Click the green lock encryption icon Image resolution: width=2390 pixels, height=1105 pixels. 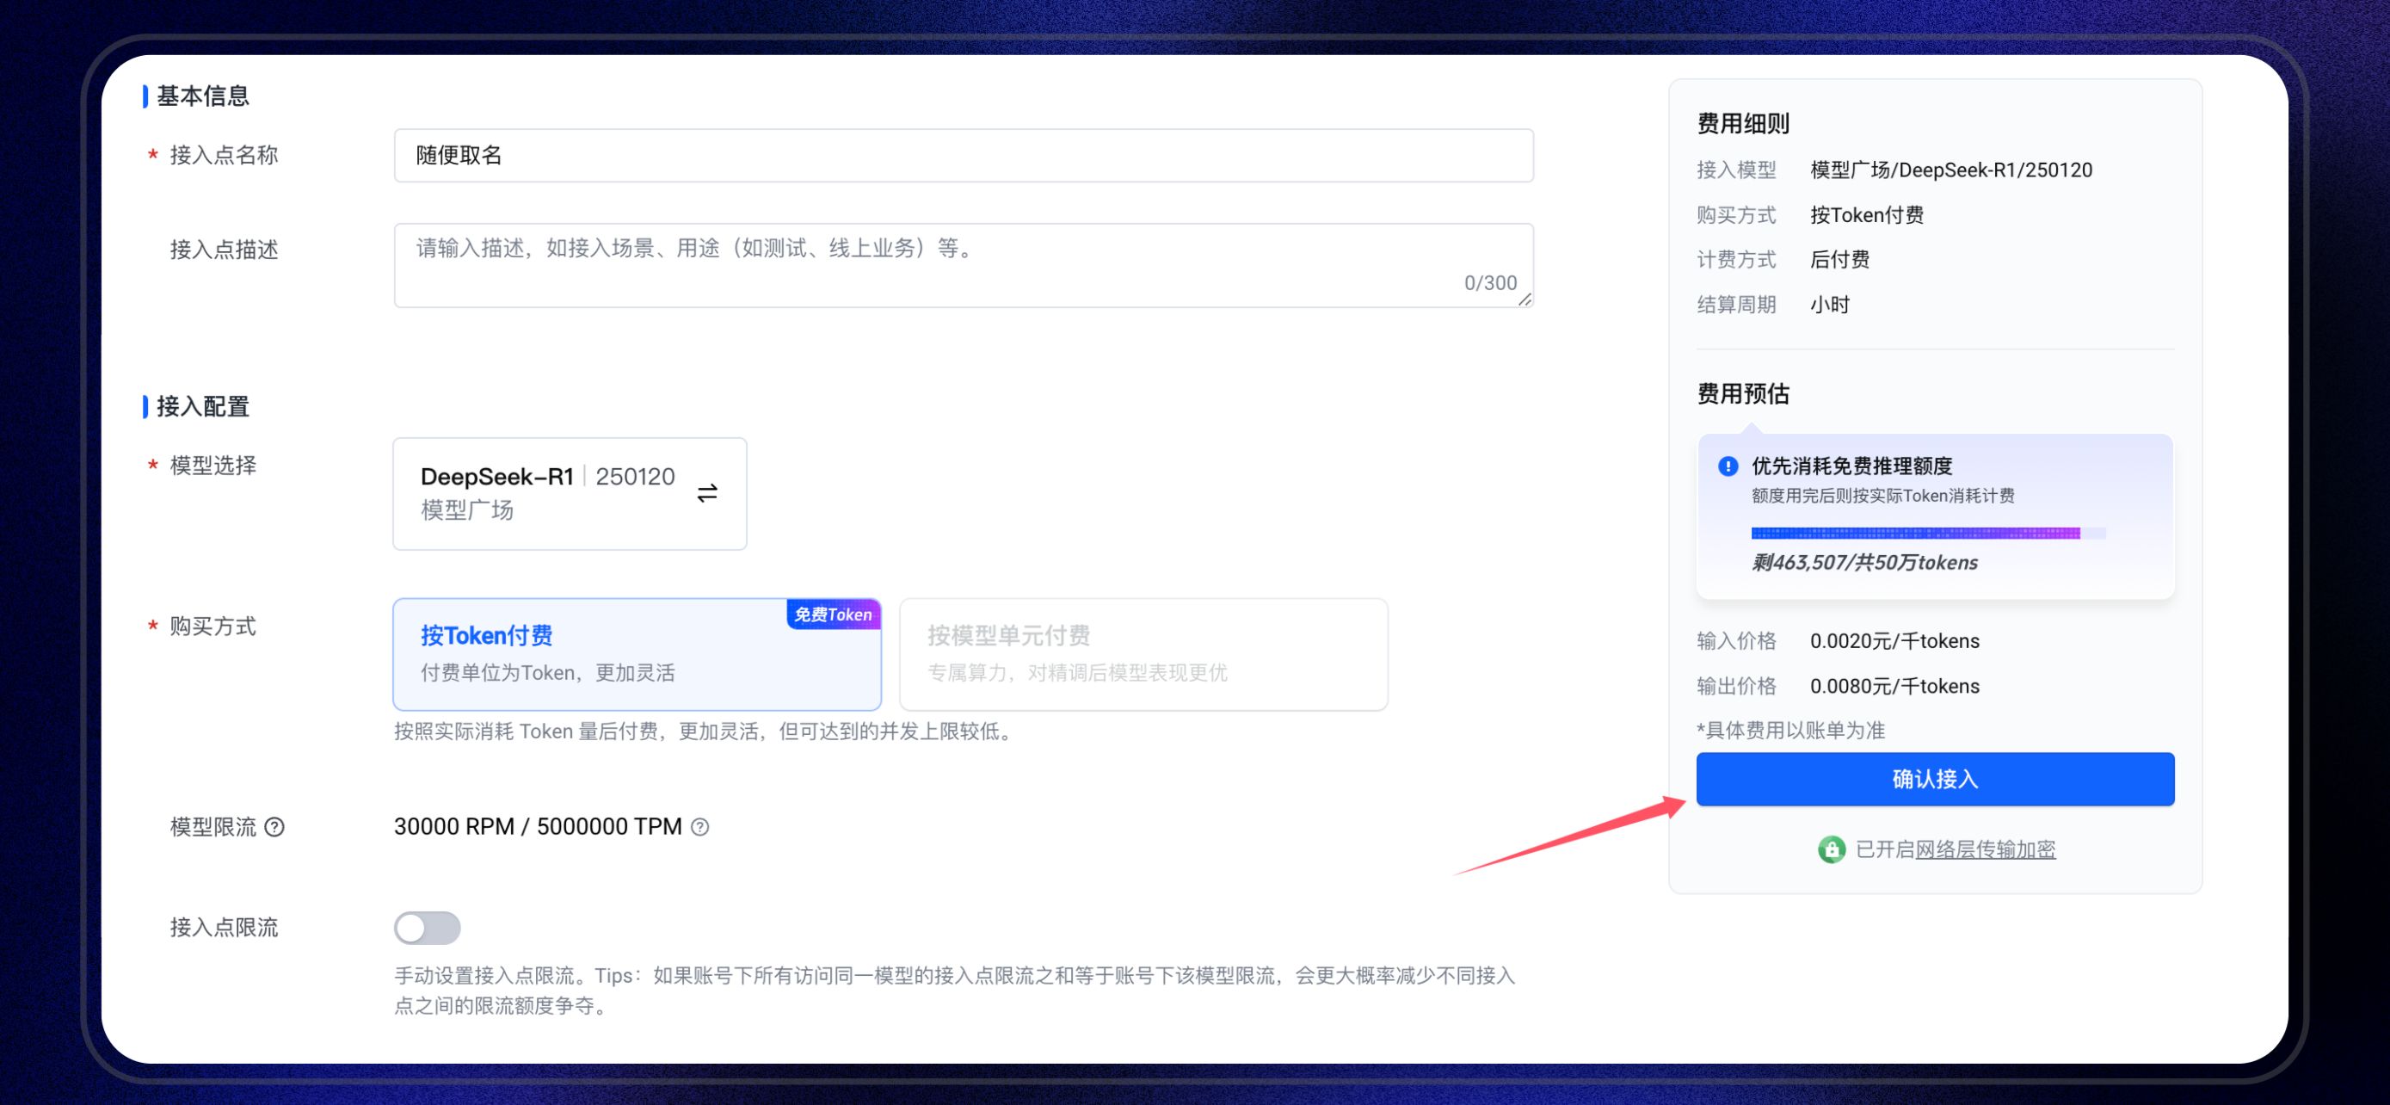1831,849
